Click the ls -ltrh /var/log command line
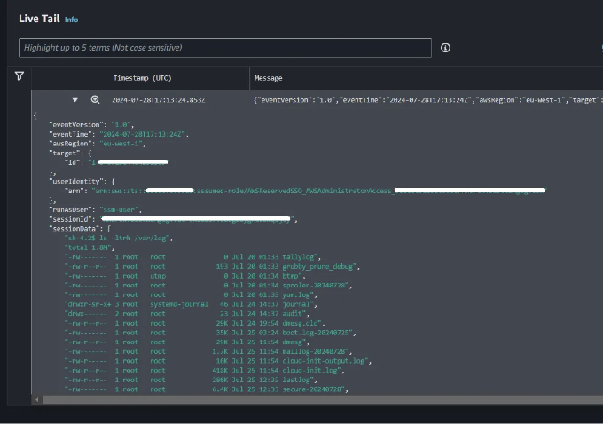This screenshot has width=603, height=424. [x=119, y=238]
